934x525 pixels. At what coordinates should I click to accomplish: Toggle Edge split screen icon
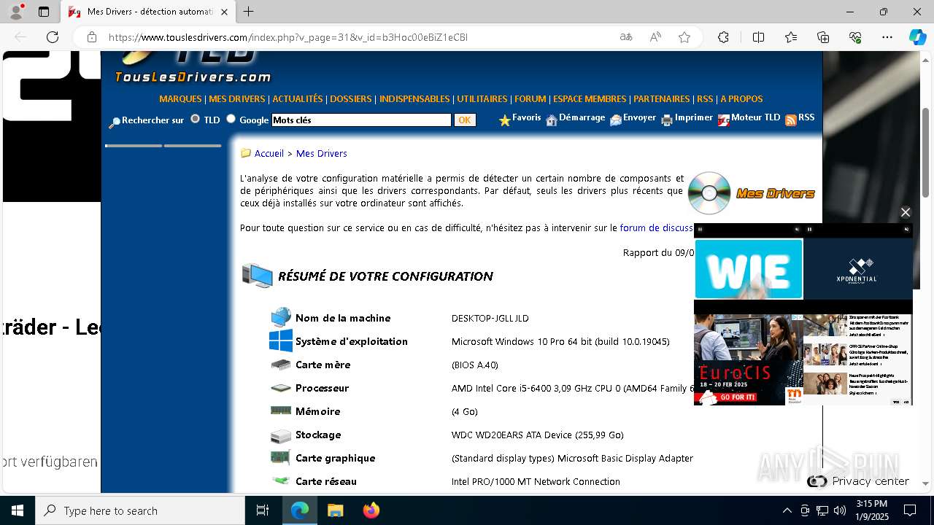tap(758, 37)
